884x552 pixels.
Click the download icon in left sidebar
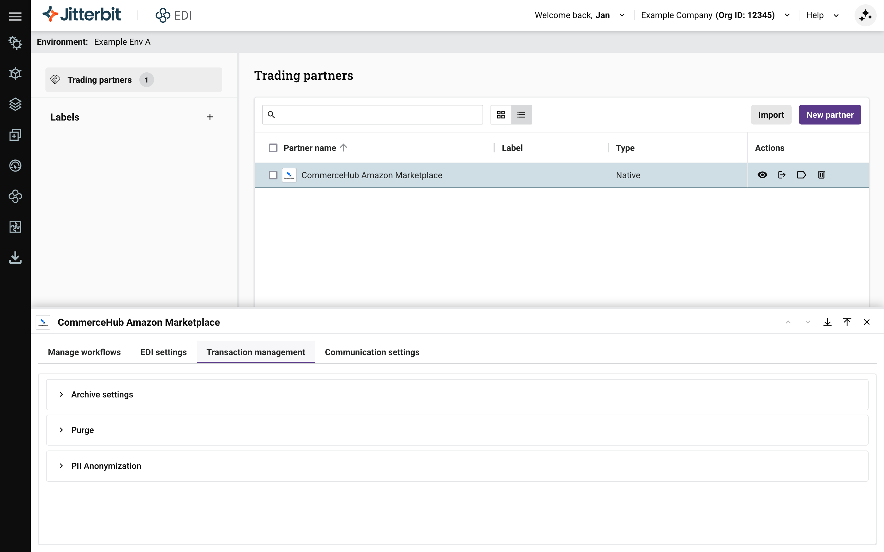pyautogui.click(x=15, y=257)
